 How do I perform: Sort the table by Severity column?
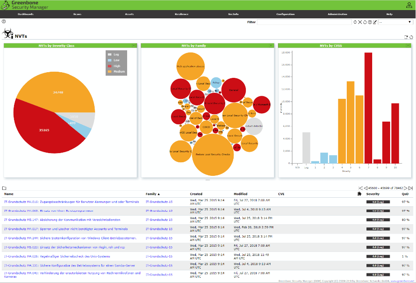point(373,194)
